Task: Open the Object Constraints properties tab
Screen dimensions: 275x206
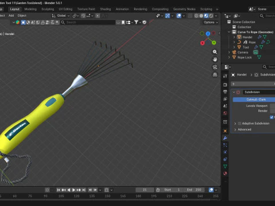Action: (225, 159)
